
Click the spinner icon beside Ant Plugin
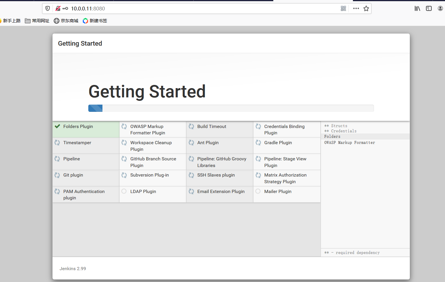[191, 142]
